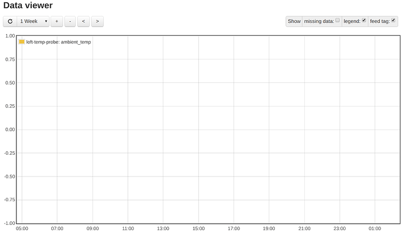Screen dimensions: 407x236
Task: Zoom in with the plus button
Action: pyautogui.click(x=57, y=21)
